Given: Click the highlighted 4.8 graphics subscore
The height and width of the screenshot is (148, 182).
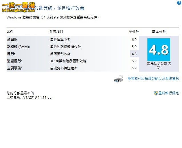Looking at the screenshot, I should point(134,54).
